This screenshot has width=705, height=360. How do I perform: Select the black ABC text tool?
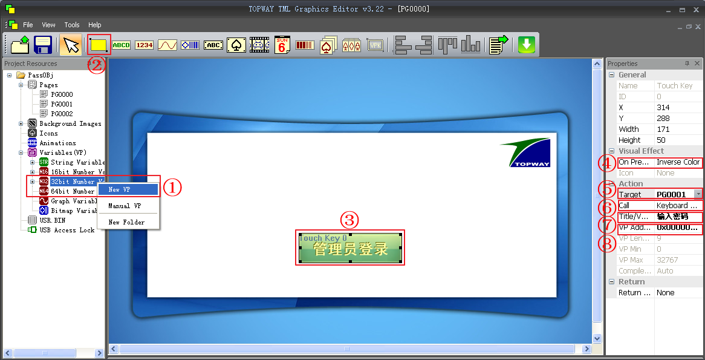(x=213, y=45)
